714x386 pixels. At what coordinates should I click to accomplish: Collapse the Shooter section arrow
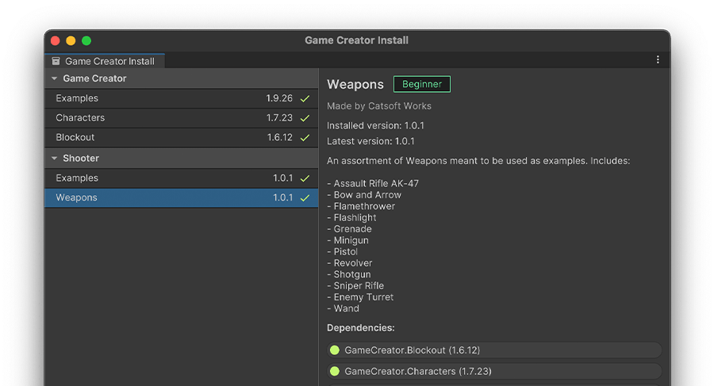coord(54,159)
